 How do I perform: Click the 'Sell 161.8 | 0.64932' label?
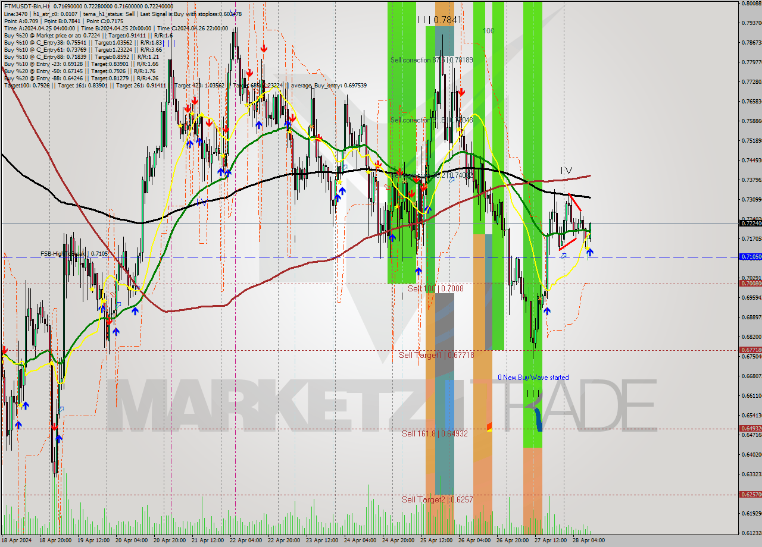pyautogui.click(x=435, y=433)
